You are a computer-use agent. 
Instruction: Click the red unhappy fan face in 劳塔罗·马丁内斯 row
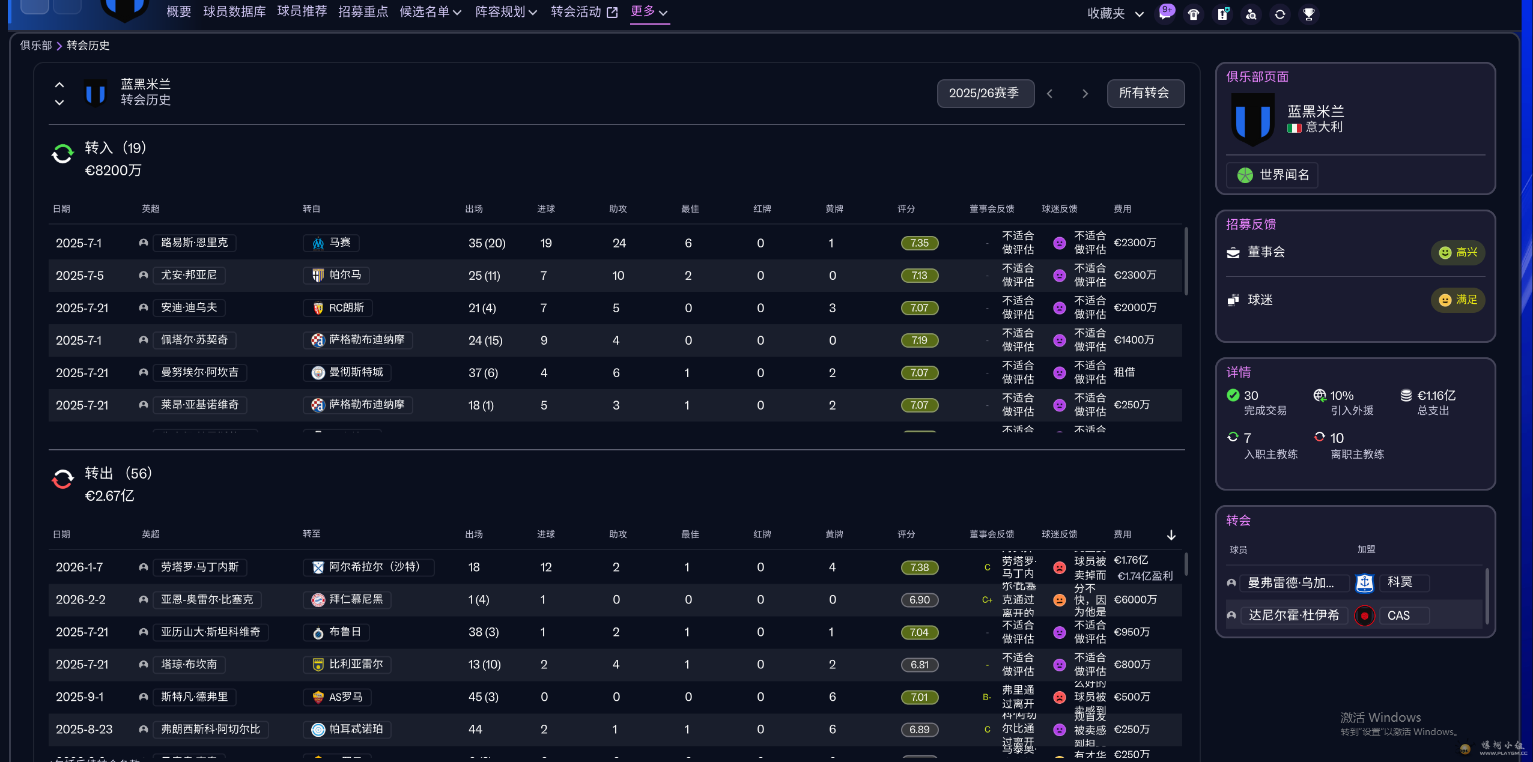(x=1060, y=567)
